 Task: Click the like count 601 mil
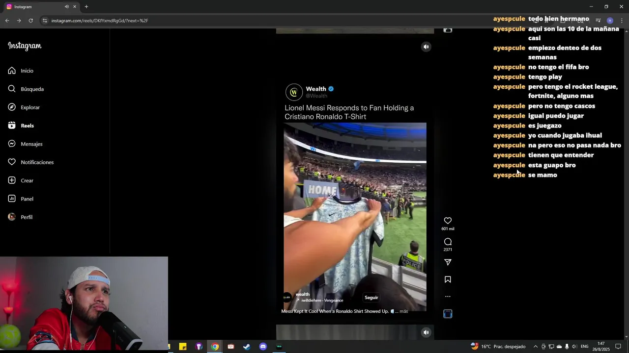448,229
